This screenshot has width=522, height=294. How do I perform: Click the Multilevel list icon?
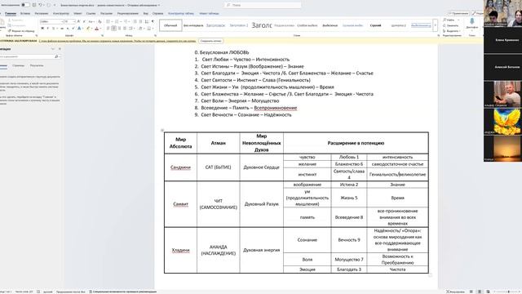point(125,21)
